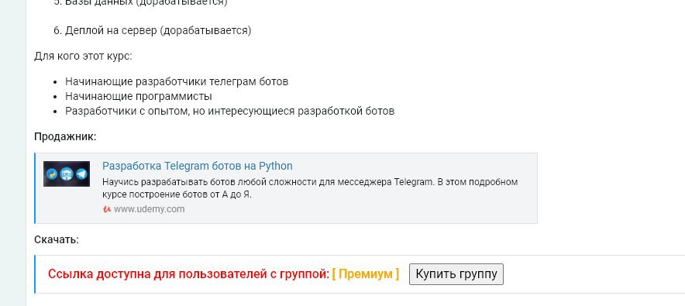Click the 'Купить группу' button

pyautogui.click(x=456, y=274)
